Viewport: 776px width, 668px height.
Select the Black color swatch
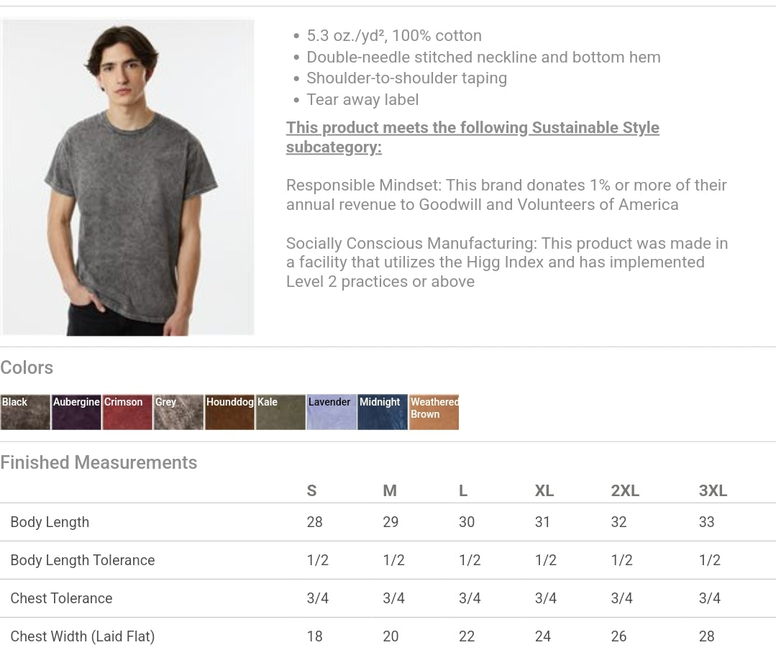25,412
